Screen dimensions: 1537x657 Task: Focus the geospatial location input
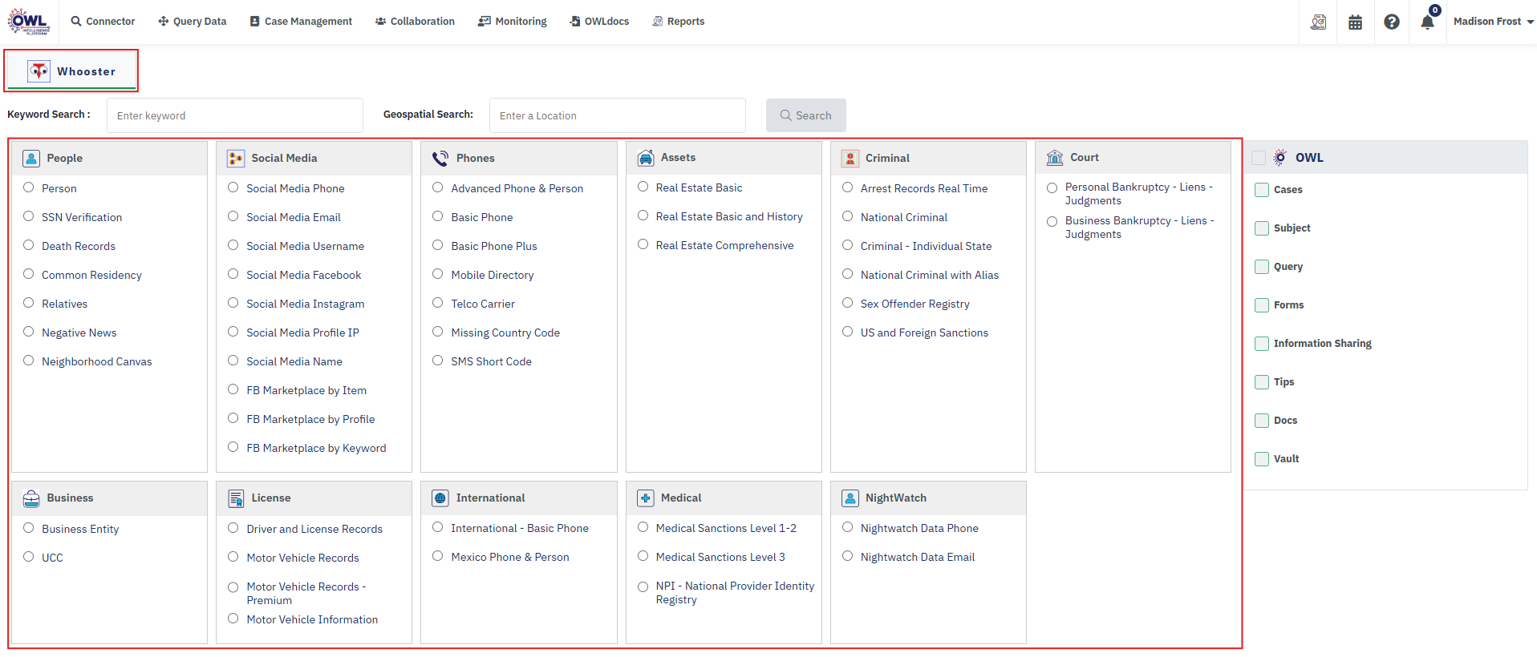tap(617, 115)
